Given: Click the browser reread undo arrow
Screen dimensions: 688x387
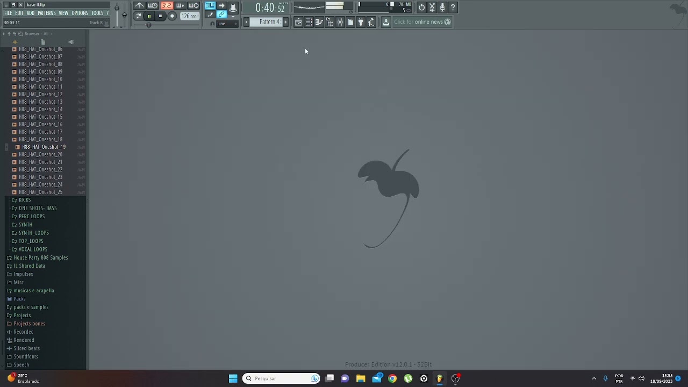Looking at the screenshot, I should coord(15,34).
